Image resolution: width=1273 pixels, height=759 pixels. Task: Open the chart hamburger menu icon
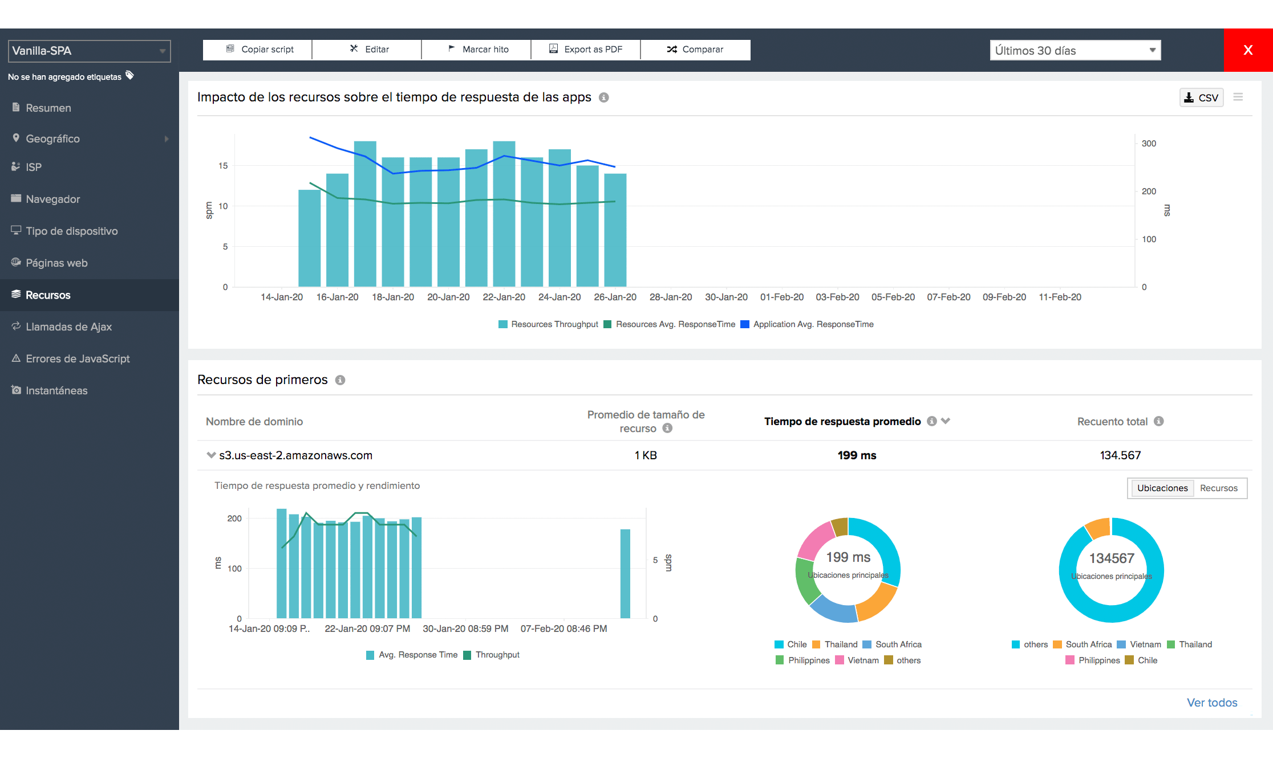(x=1238, y=97)
